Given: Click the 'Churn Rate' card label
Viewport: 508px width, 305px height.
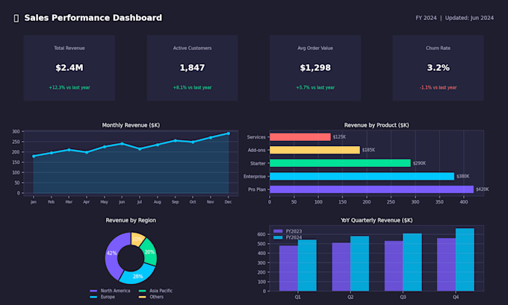Looking at the screenshot, I should coord(438,48).
